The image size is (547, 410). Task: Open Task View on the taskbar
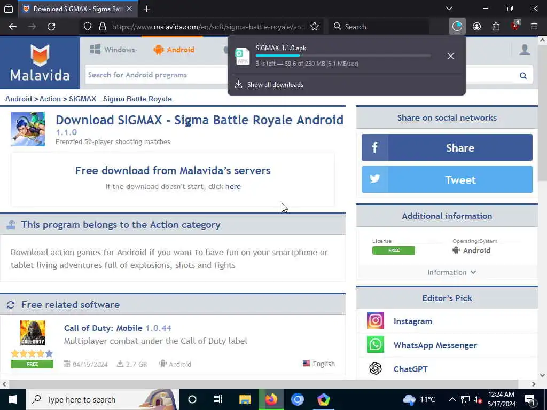click(x=218, y=399)
